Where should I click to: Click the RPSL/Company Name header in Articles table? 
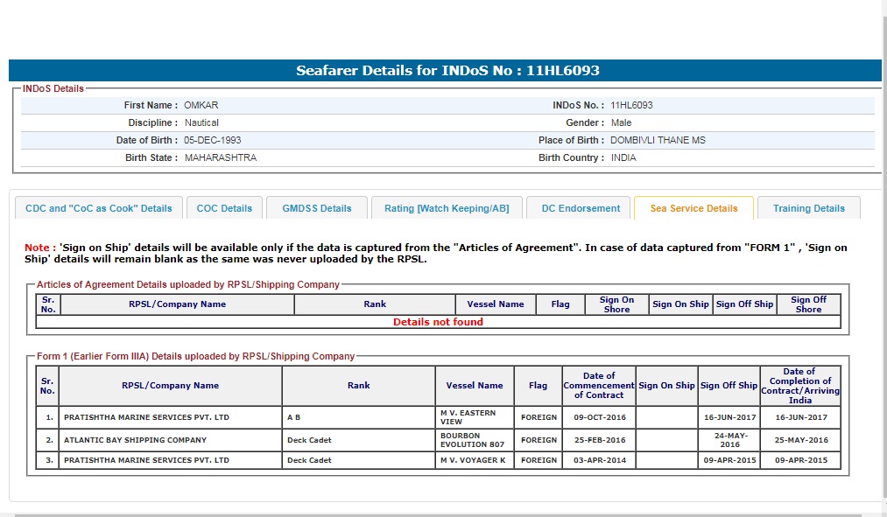click(x=177, y=304)
